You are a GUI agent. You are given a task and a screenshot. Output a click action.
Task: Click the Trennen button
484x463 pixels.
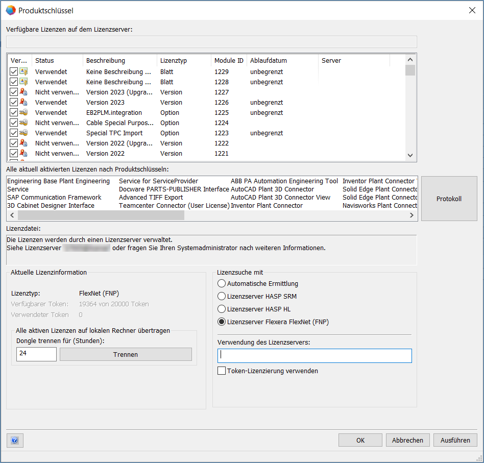(126, 354)
